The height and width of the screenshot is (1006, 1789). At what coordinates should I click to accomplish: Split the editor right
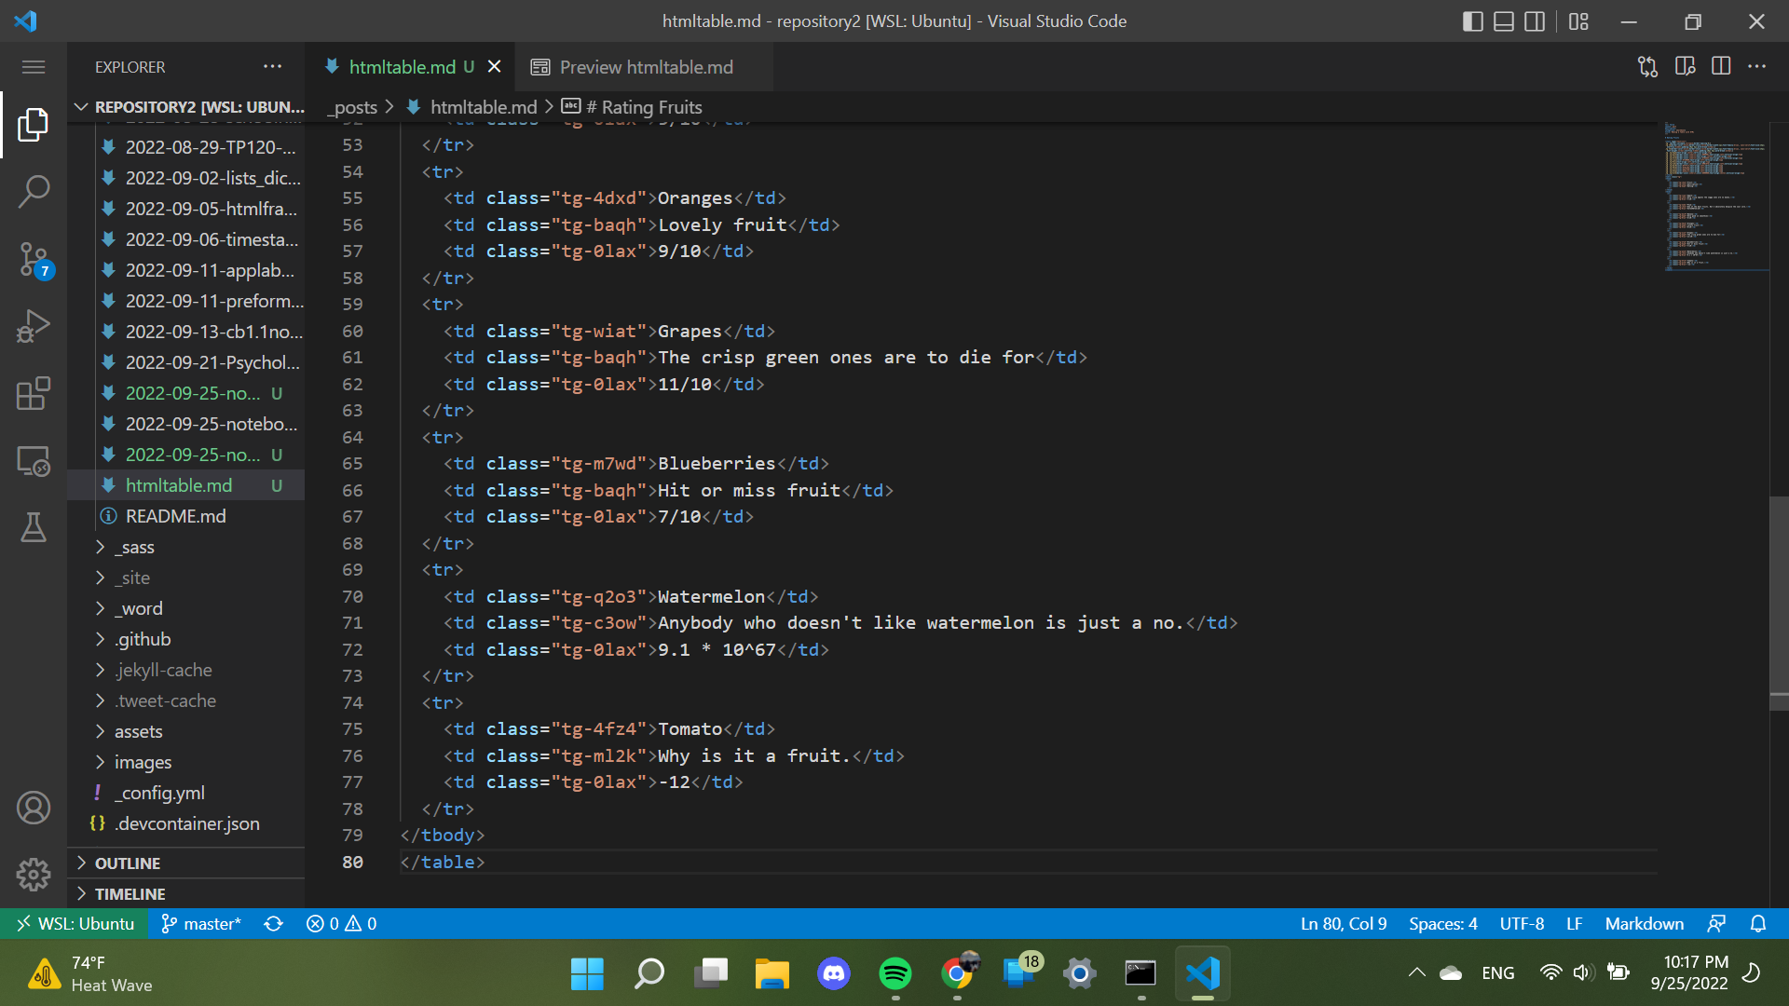pos(1721,67)
